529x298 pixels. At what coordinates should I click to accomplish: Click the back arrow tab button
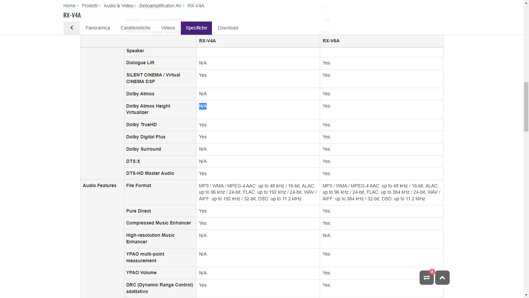coord(71,28)
